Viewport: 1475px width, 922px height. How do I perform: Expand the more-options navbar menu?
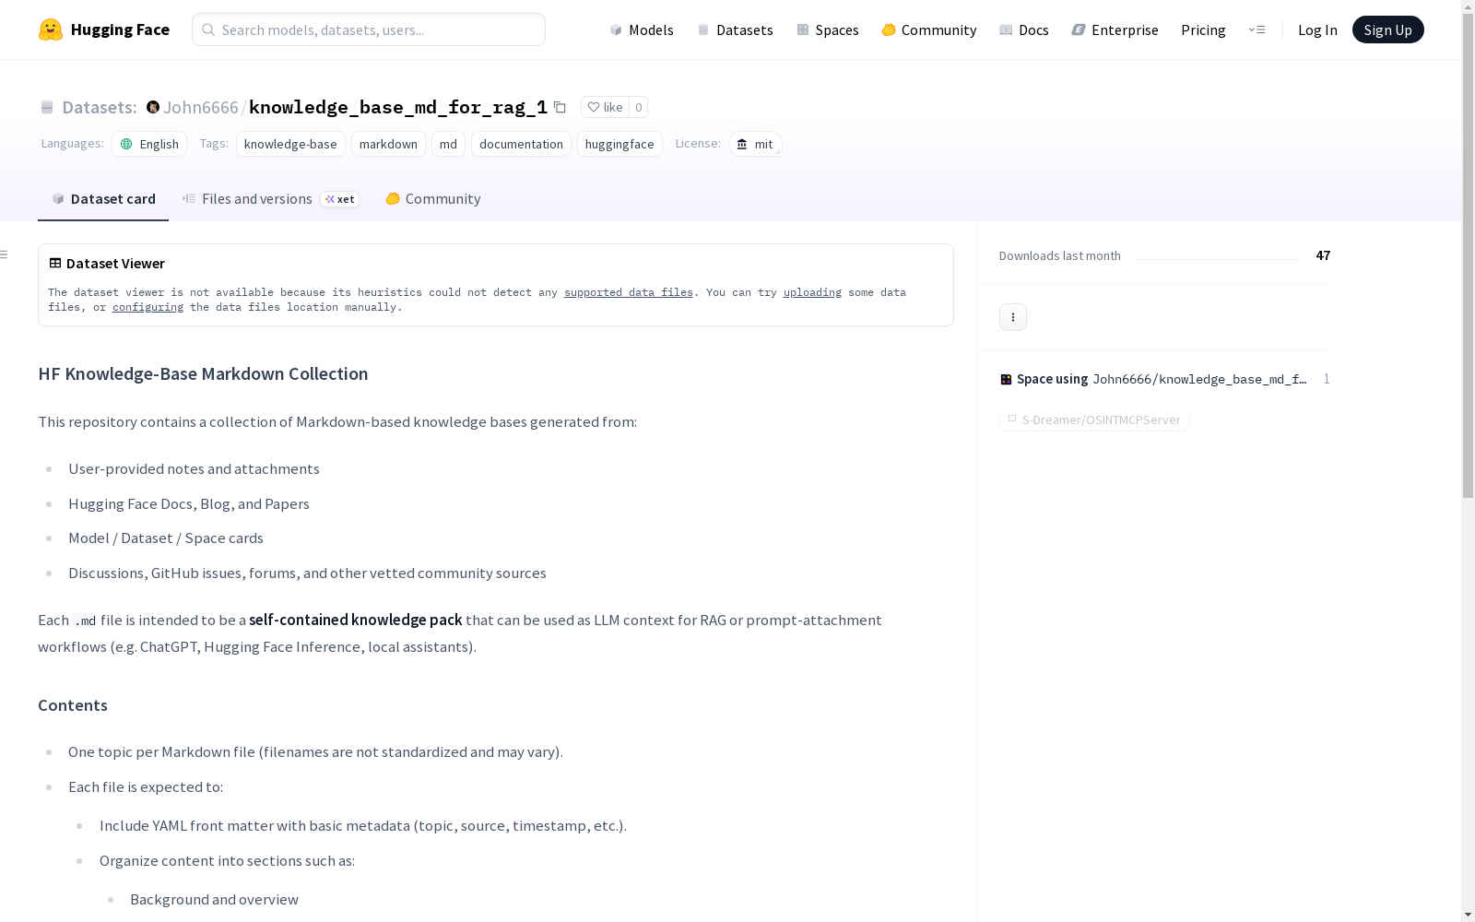coord(1257,30)
